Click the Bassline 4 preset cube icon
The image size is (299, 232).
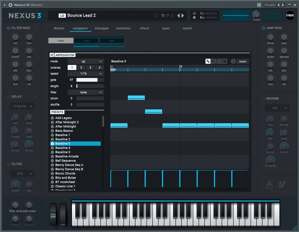tap(52, 148)
